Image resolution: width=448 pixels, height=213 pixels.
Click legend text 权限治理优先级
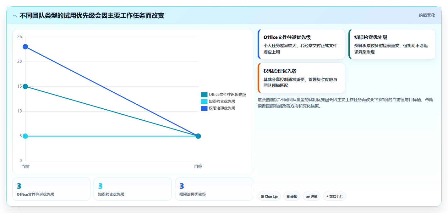pos(222,108)
